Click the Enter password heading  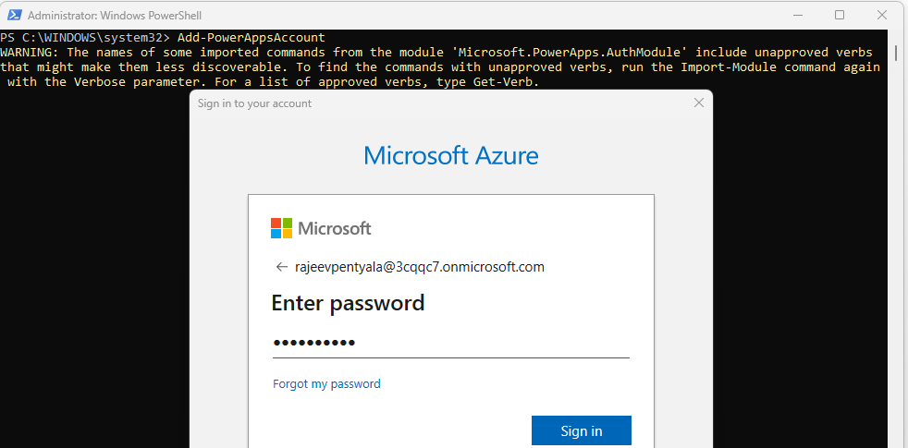348,303
